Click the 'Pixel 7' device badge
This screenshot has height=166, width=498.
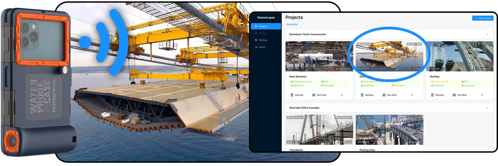(417, 69)
